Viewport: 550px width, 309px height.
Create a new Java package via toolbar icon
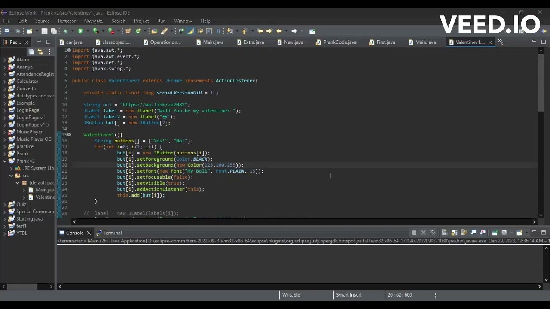click(128, 31)
